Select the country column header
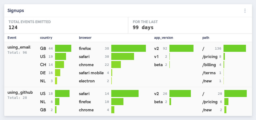 [x=46, y=38]
